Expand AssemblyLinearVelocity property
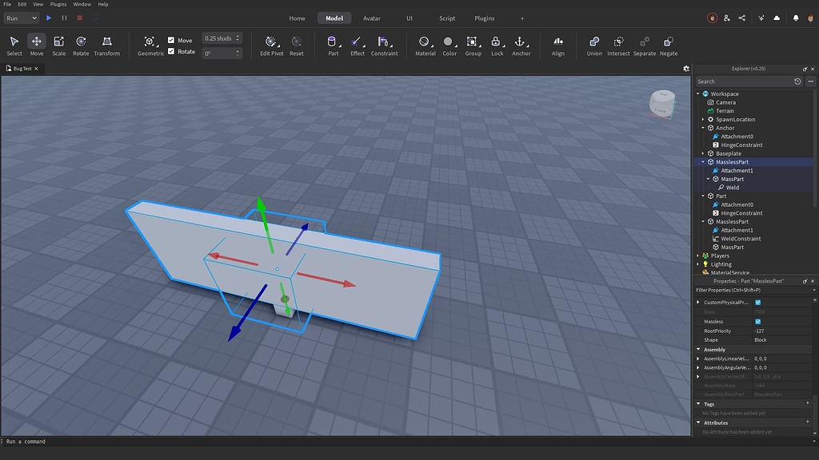The height and width of the screenshot is (460, 819). [x=698, y=359]
